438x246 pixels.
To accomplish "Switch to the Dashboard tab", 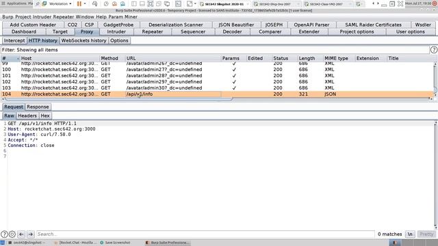I will tap(24, 32).
